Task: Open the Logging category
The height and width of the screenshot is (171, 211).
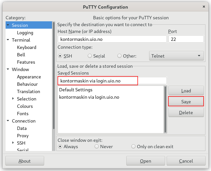Action: [x=25, y=33]
